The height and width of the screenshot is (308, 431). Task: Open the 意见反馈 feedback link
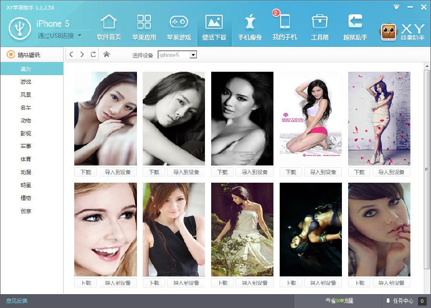[17, 301]
